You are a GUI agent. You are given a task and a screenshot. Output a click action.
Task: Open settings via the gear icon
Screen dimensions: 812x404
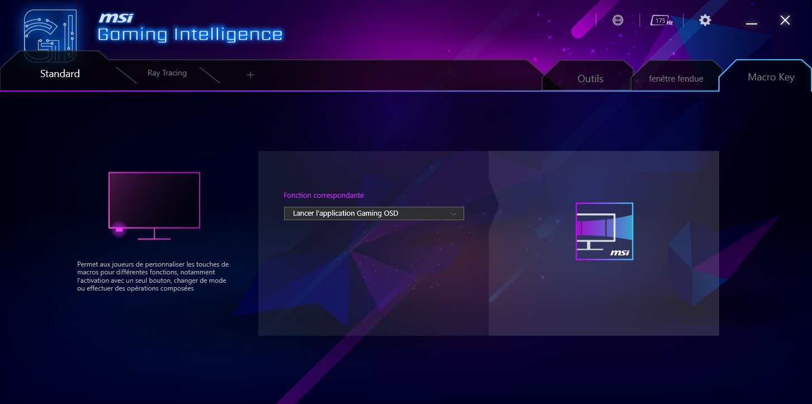pyautogui.click(x=705, y=20)
